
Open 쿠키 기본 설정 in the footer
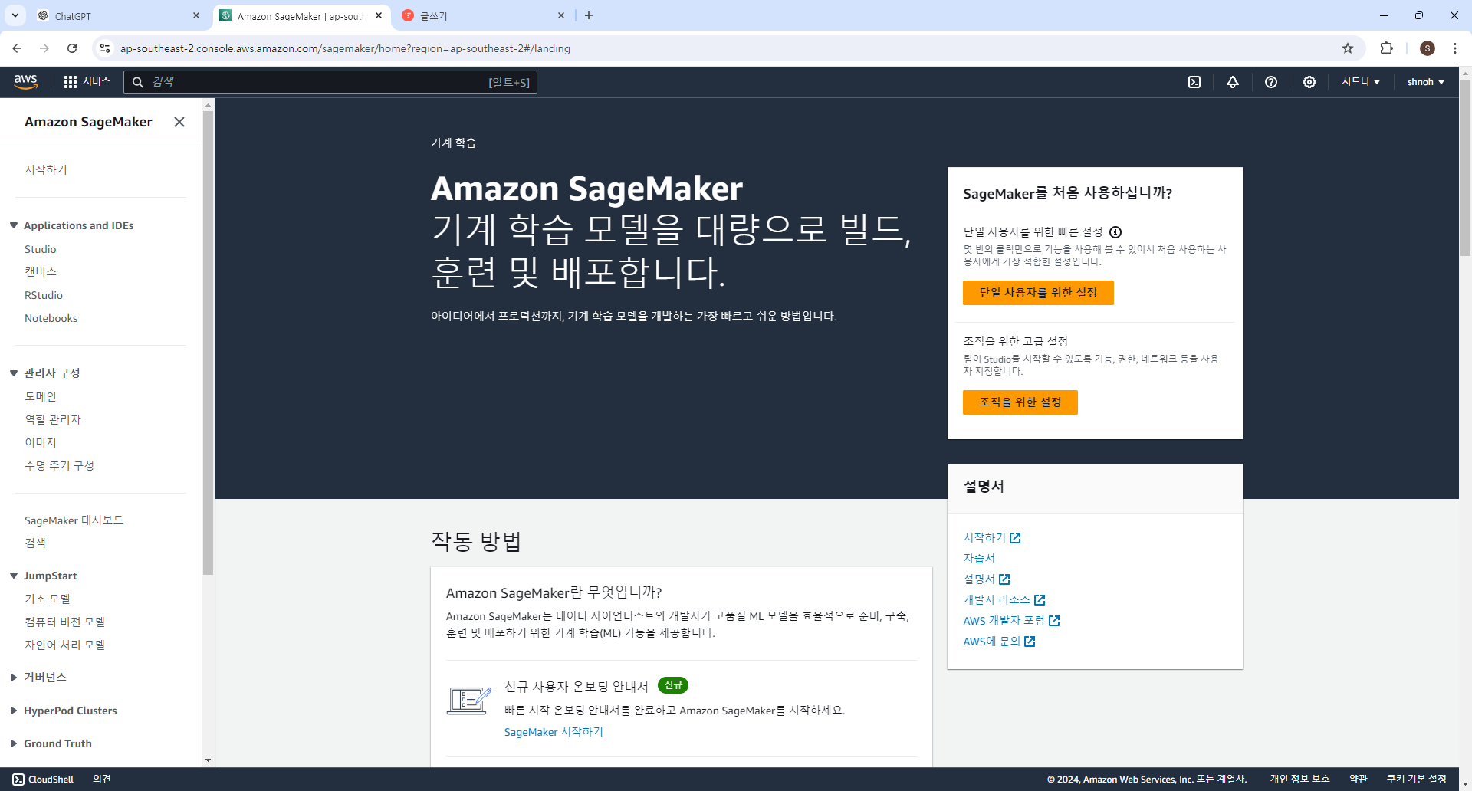coord(1417,780)
